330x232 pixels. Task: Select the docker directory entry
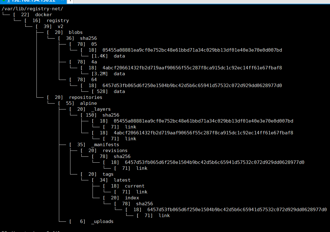pos(44,15)
